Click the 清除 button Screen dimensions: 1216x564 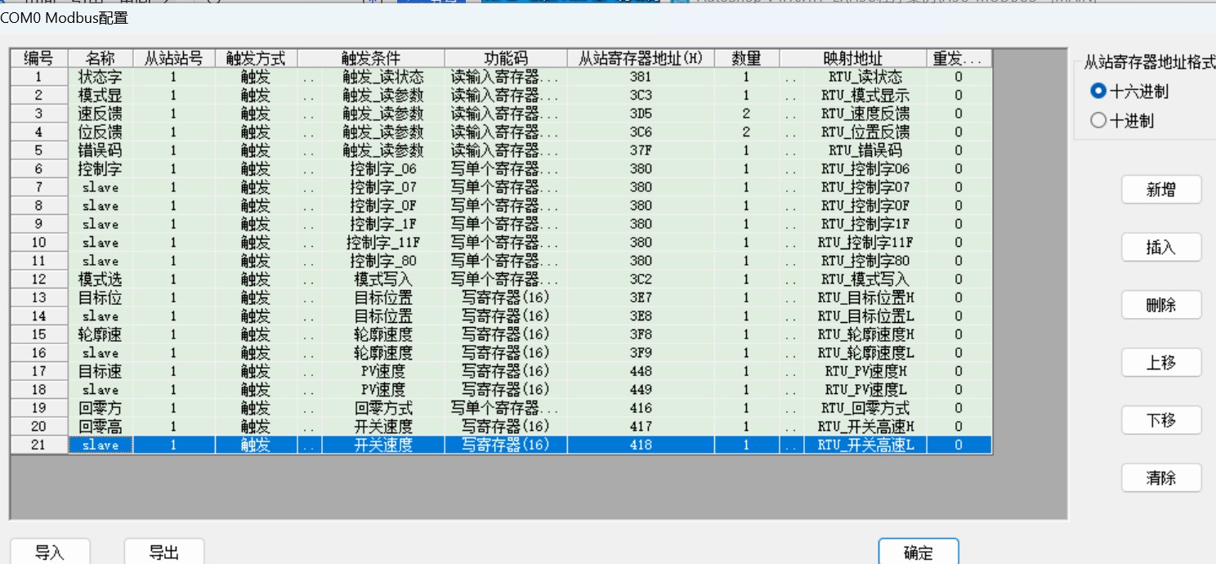[1160, 478]
